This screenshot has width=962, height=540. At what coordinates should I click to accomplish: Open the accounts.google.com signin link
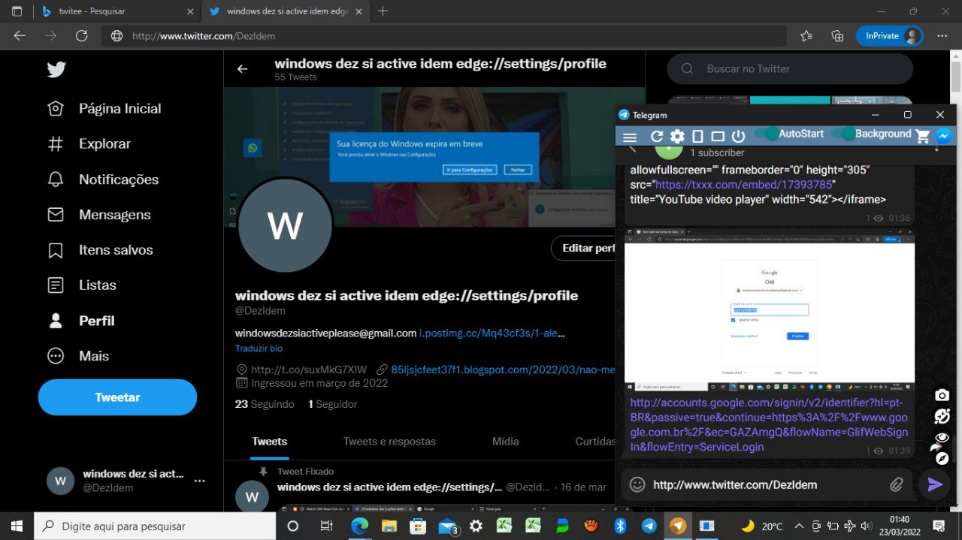pos(769,424)
